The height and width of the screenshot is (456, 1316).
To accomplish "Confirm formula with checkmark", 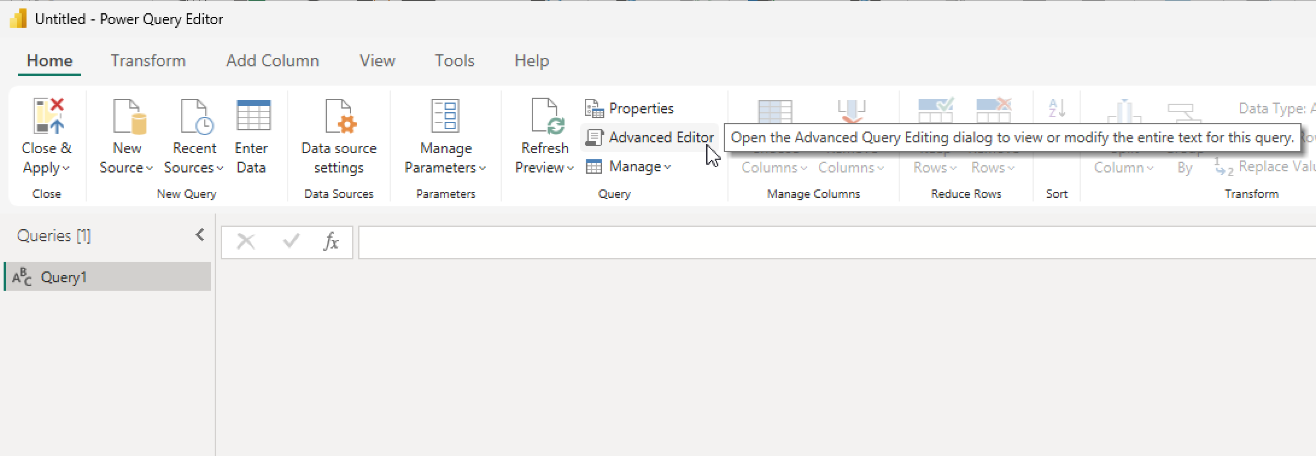I will pyautogui.click(x=291, y=242).
